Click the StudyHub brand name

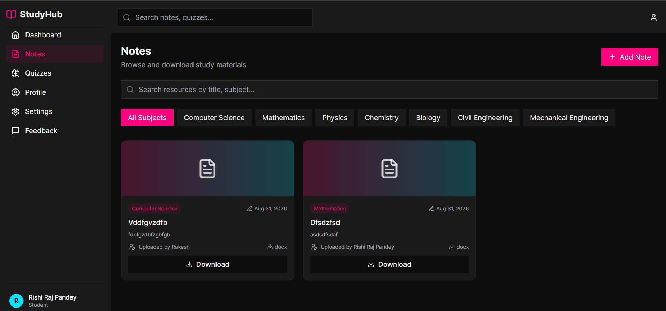click(x=41, y=14)
